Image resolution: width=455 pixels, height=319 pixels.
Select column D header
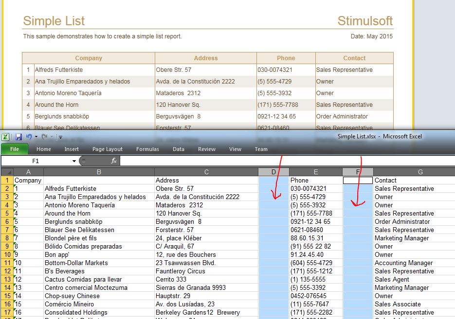tap(273, 172)
